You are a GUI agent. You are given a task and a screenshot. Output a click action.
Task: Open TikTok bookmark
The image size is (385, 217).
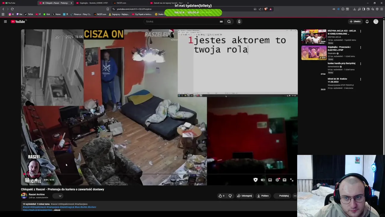click(x=29, y=14)
